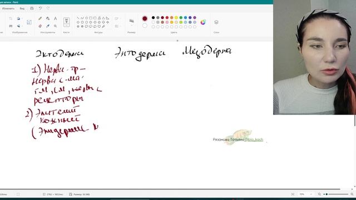356x200 pixels.
Task: Pick the purple color swatch
Action: click(195, 18)
